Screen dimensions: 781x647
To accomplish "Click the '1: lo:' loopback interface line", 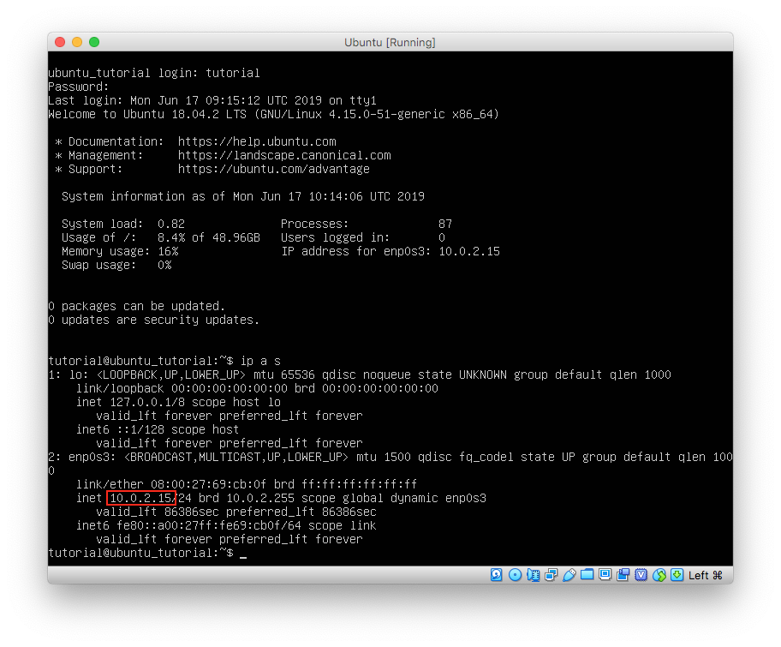I will [x=360, y=374].
